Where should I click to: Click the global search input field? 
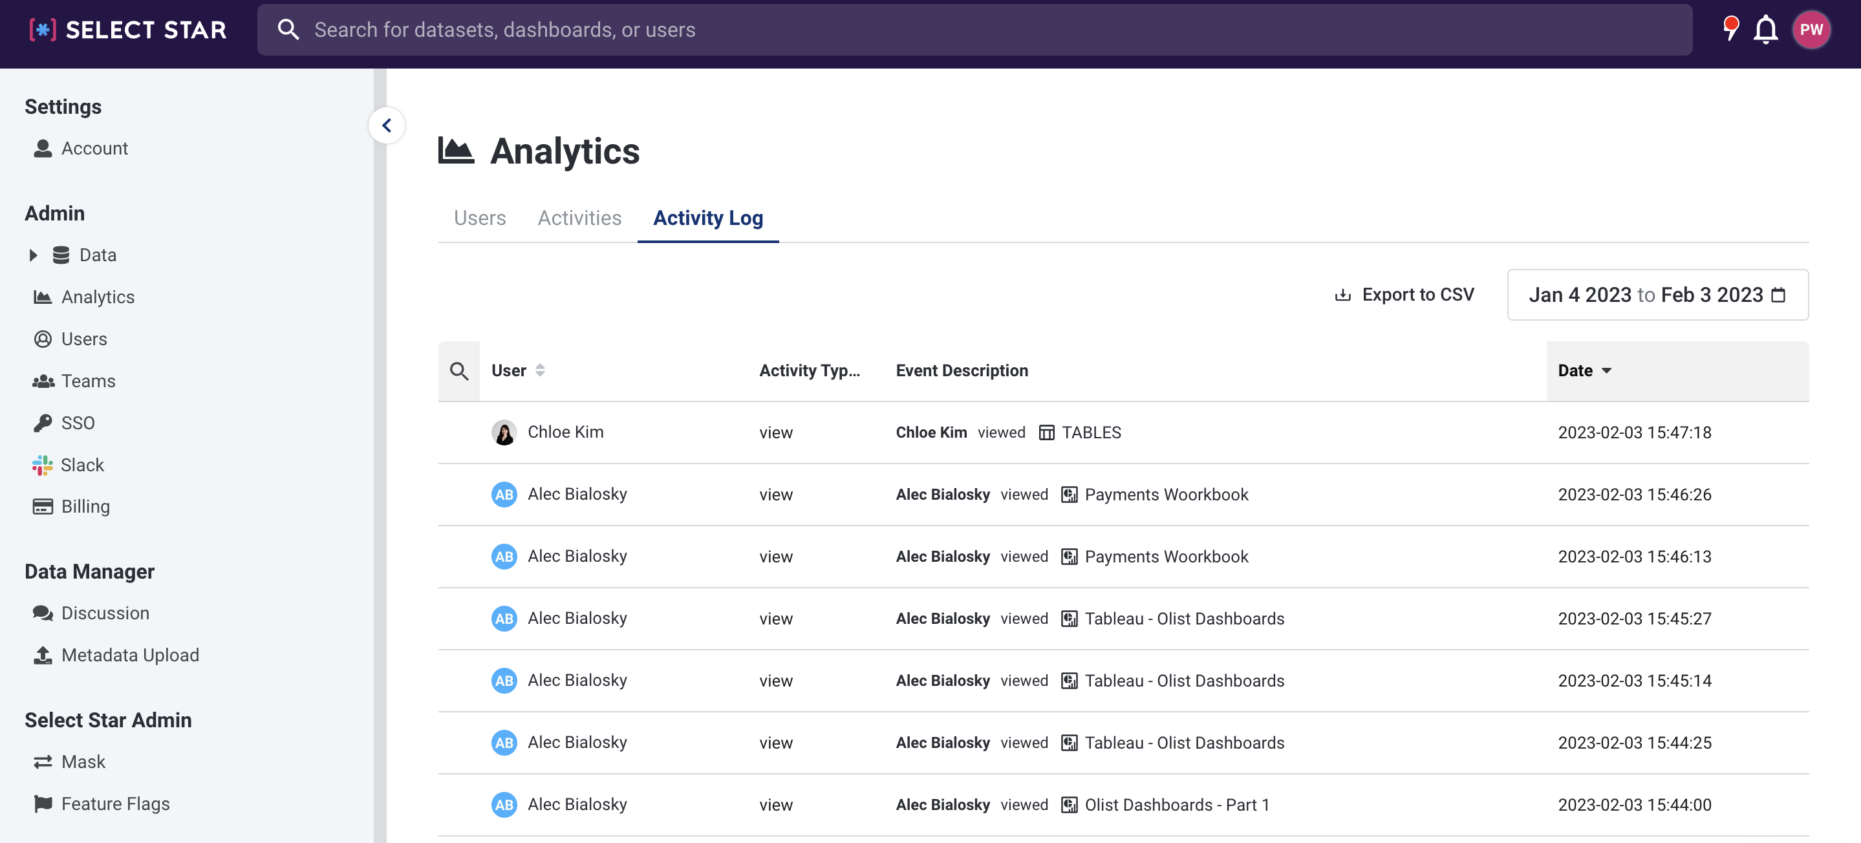tap(974, 30)
